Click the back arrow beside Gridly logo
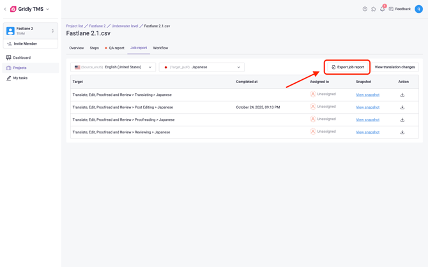This screenshot has width=428, height=267. tap(5, 9)
